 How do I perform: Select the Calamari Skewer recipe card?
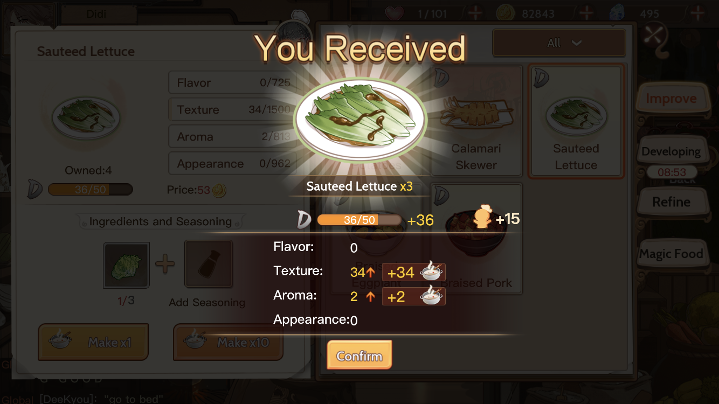(476, 121)
